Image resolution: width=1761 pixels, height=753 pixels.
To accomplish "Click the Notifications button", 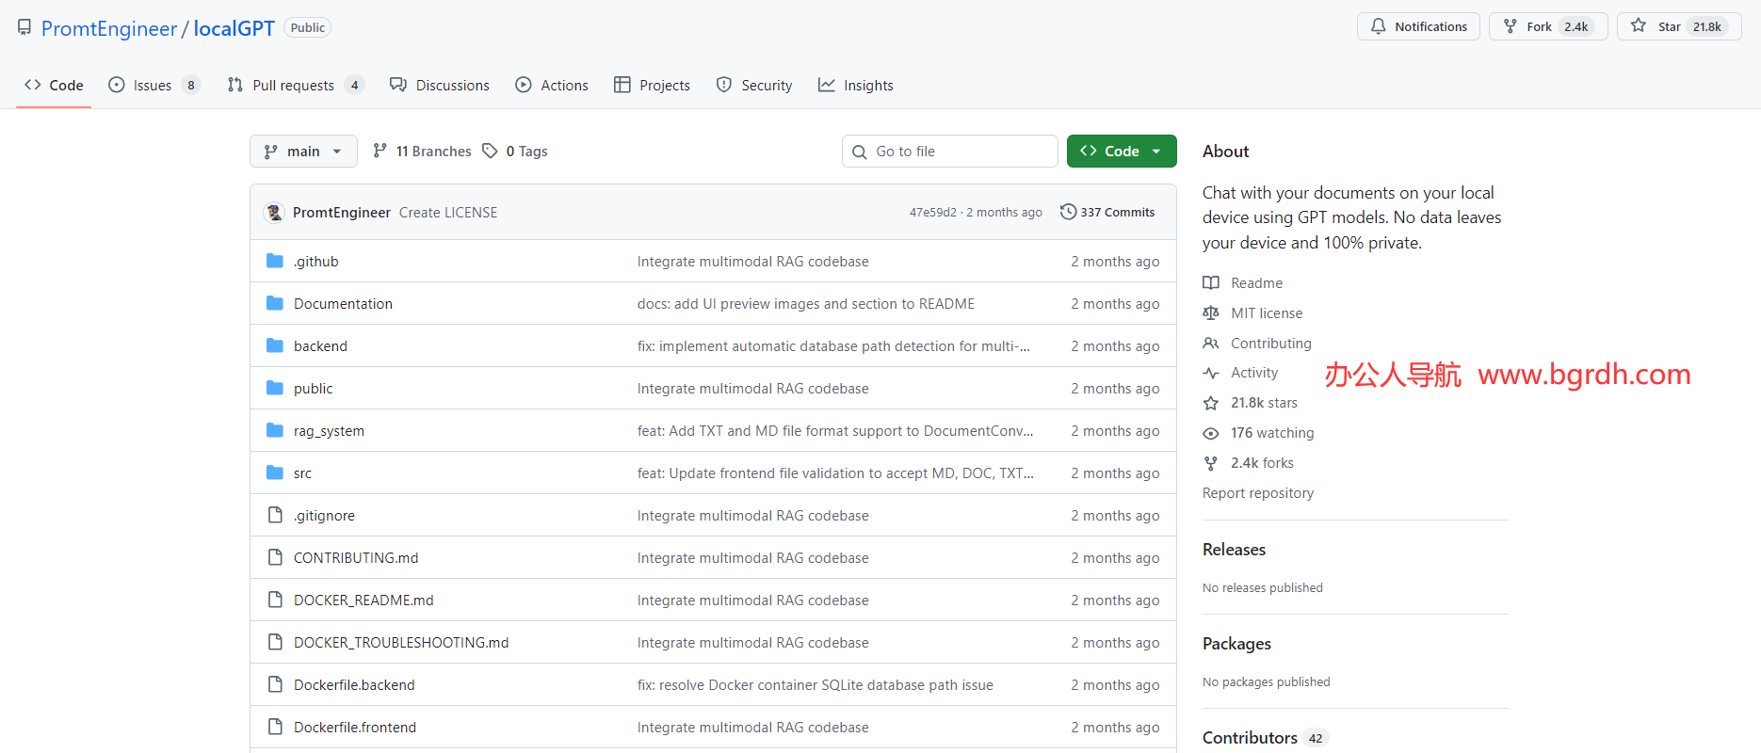I will click(x=1418, y=26).
